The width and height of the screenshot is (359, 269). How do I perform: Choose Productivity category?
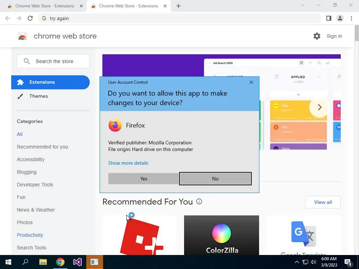tap(30, 235)
